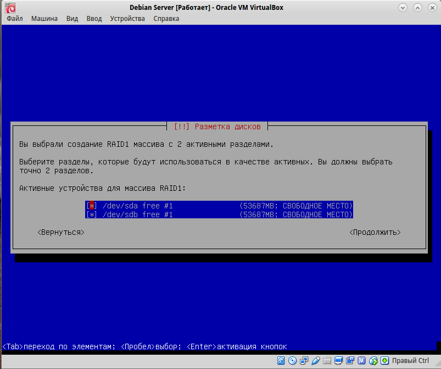Open the Вид menu
This screenshot has width=441, height=369.
(x=72, y=19)
